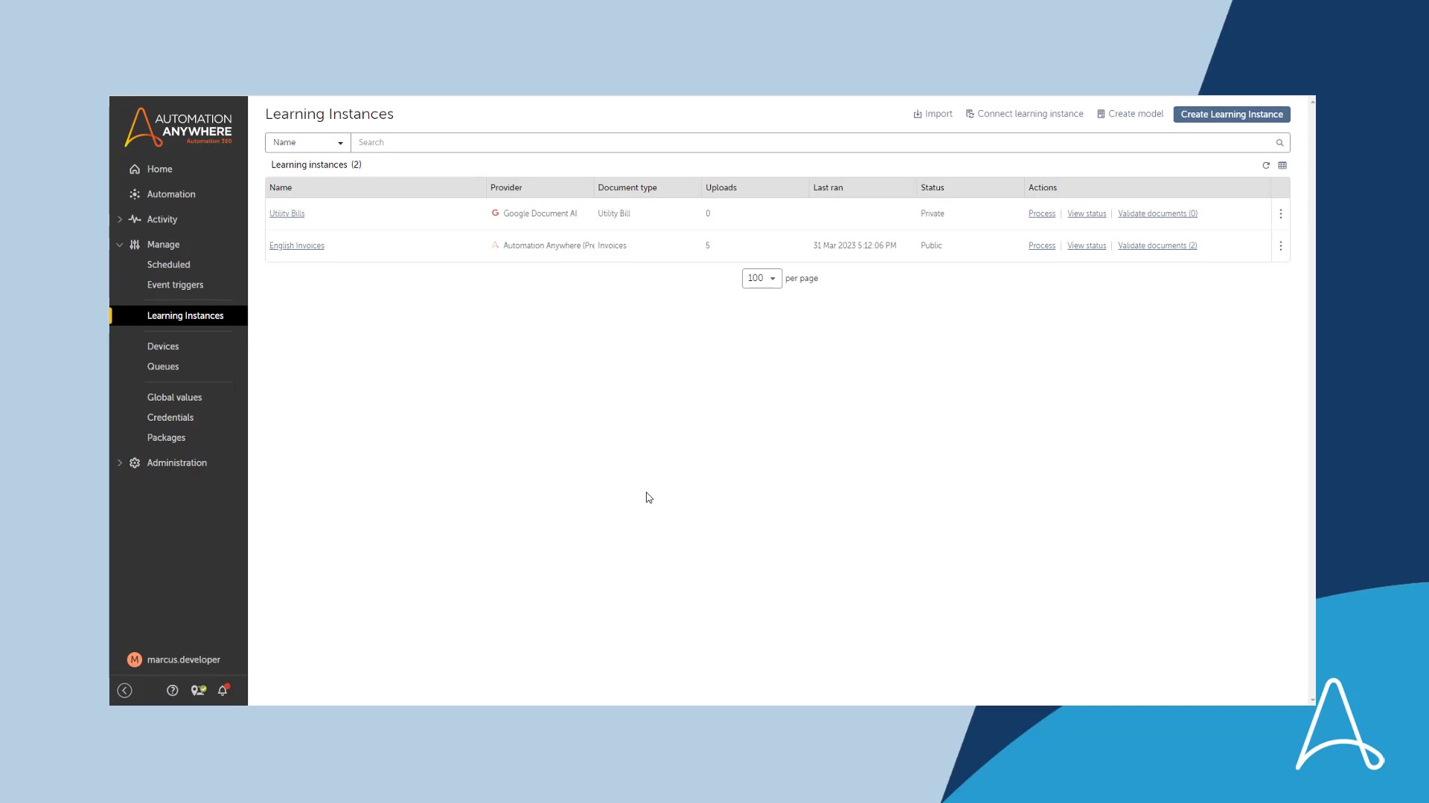Image resolution: width=1429 pixels, height=803 pixels.
Task: Click the Automation nodes icon
Action: tap(135, 195)
